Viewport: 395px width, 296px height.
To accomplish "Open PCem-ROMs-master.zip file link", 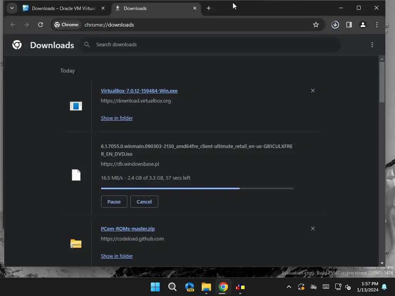I will [128, 229].
